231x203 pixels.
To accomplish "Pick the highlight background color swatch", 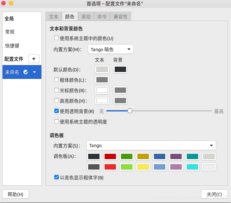I will [x=120, y=100].
